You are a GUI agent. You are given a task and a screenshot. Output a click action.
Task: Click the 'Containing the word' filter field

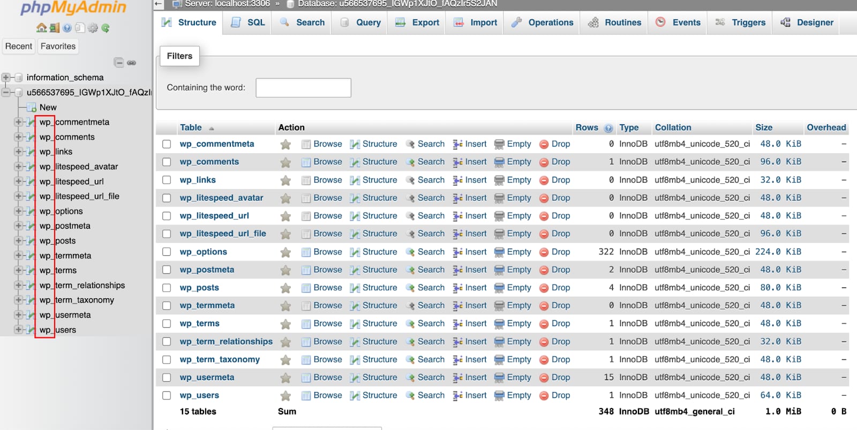tap(303, 88)
